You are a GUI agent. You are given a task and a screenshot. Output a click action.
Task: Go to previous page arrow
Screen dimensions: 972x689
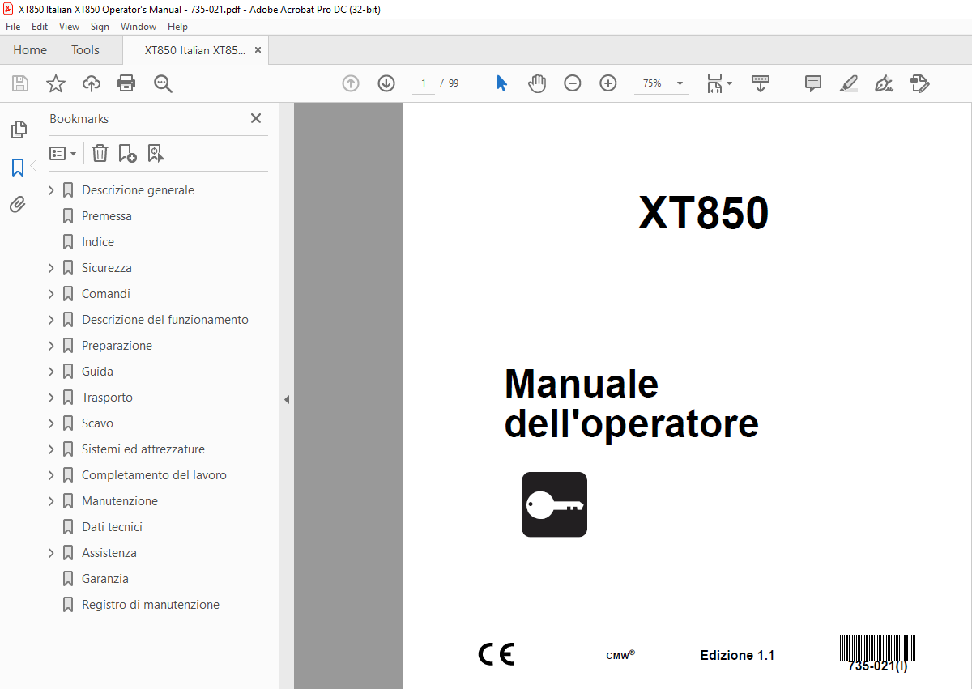(x=351, y=83)
